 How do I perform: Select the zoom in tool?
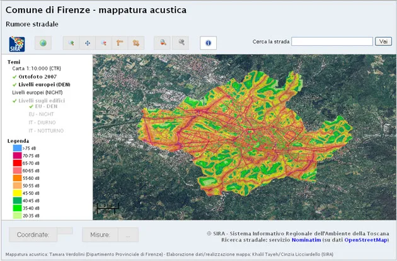pos(71,43)
